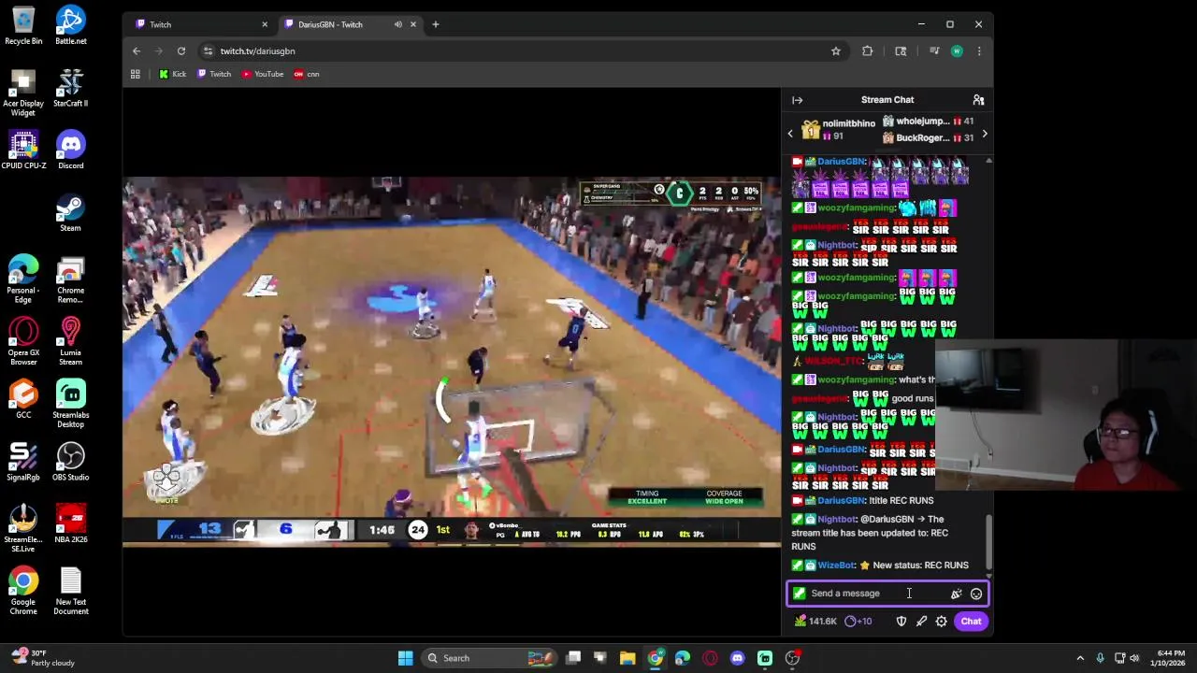Open the Kick bookmark
The width and height of the screenshot is (1197, 673).
pyautogui.click(x=172, y=74)
